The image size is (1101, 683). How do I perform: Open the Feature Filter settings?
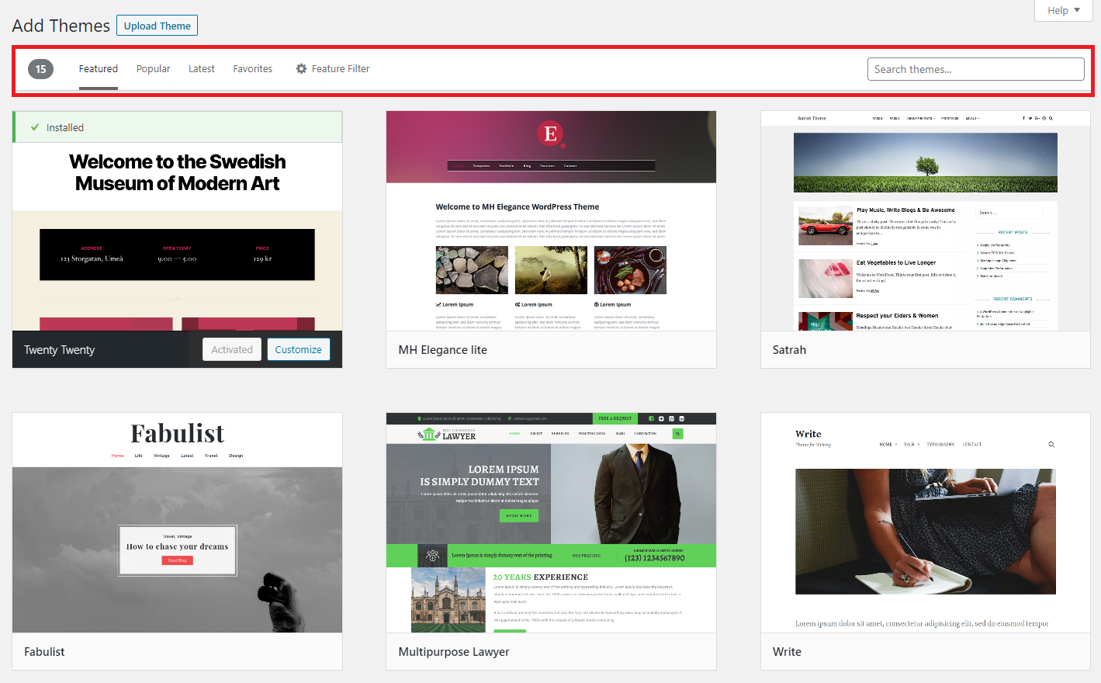tap(332, 68)
